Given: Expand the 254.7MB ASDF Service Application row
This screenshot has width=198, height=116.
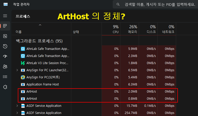Looking at the screenshot, I should tap(17, 113).
